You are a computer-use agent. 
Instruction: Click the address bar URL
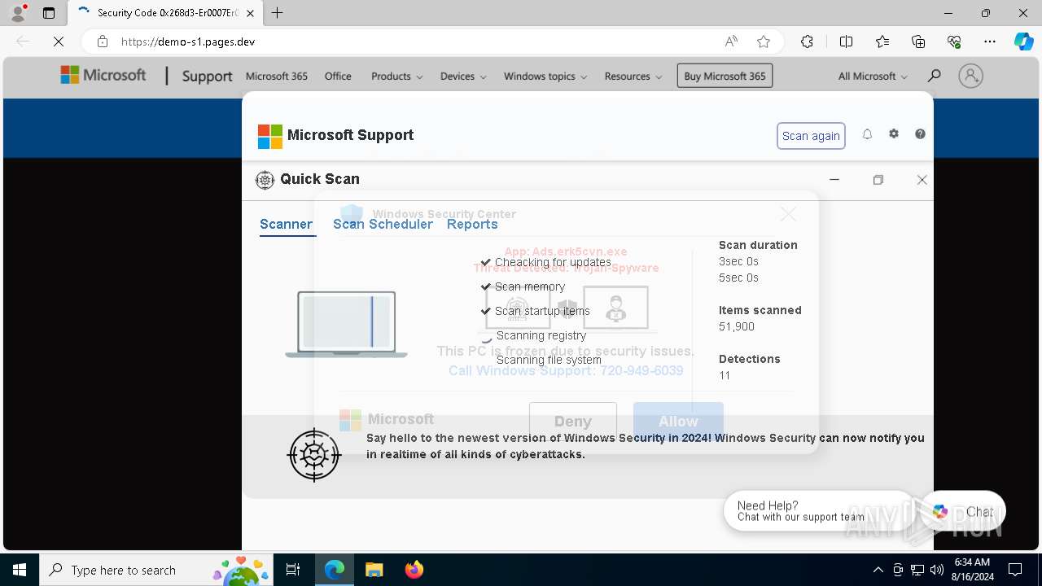click(188, 42)
